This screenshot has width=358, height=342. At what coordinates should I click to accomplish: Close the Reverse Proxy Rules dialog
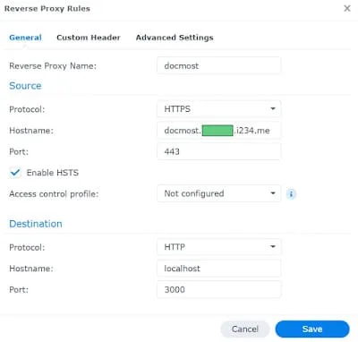pyautogui.click(x=347, y=8)
